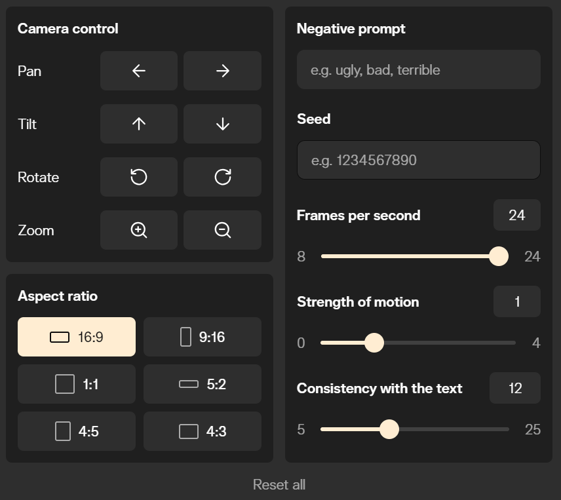The height and width of the screenshot is (500, 561).
Task: Pan the camera left
Action: point(139,71)
